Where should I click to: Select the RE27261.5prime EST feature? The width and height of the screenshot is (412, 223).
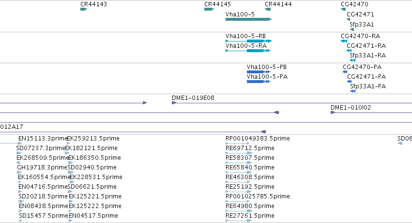(x=239, y=221)
